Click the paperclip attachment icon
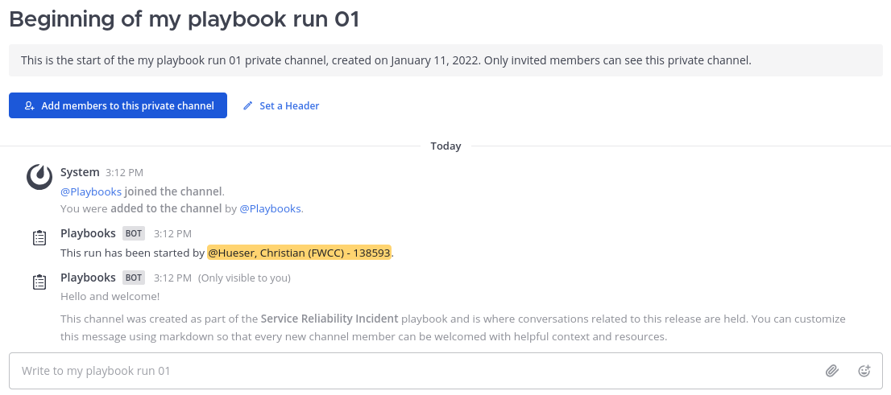Image resolution: width=891 pixels, height=395 pixels. [x=832, y=371]
